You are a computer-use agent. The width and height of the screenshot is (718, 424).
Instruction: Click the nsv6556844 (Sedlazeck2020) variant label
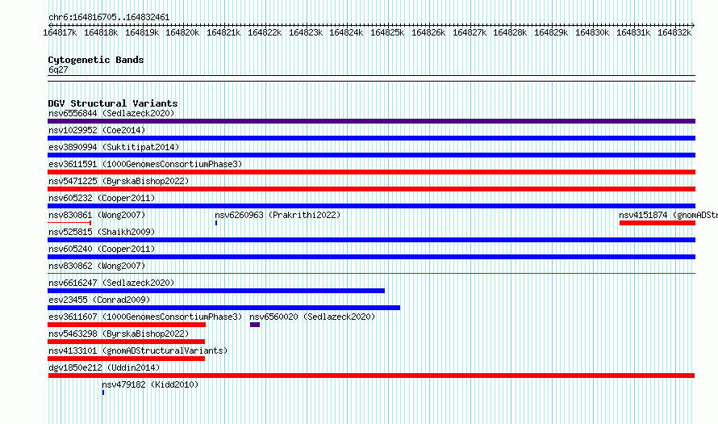[111, 113]
